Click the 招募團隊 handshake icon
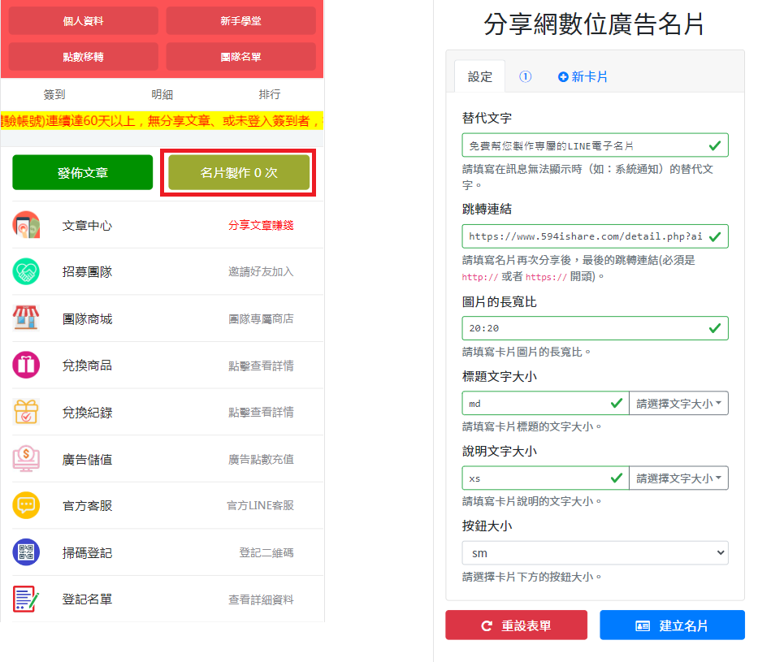 (26, 272)
